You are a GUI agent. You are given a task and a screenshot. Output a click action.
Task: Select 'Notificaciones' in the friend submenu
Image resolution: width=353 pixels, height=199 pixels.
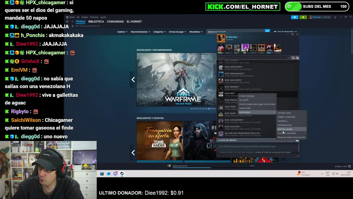click(x=284, y=125)
